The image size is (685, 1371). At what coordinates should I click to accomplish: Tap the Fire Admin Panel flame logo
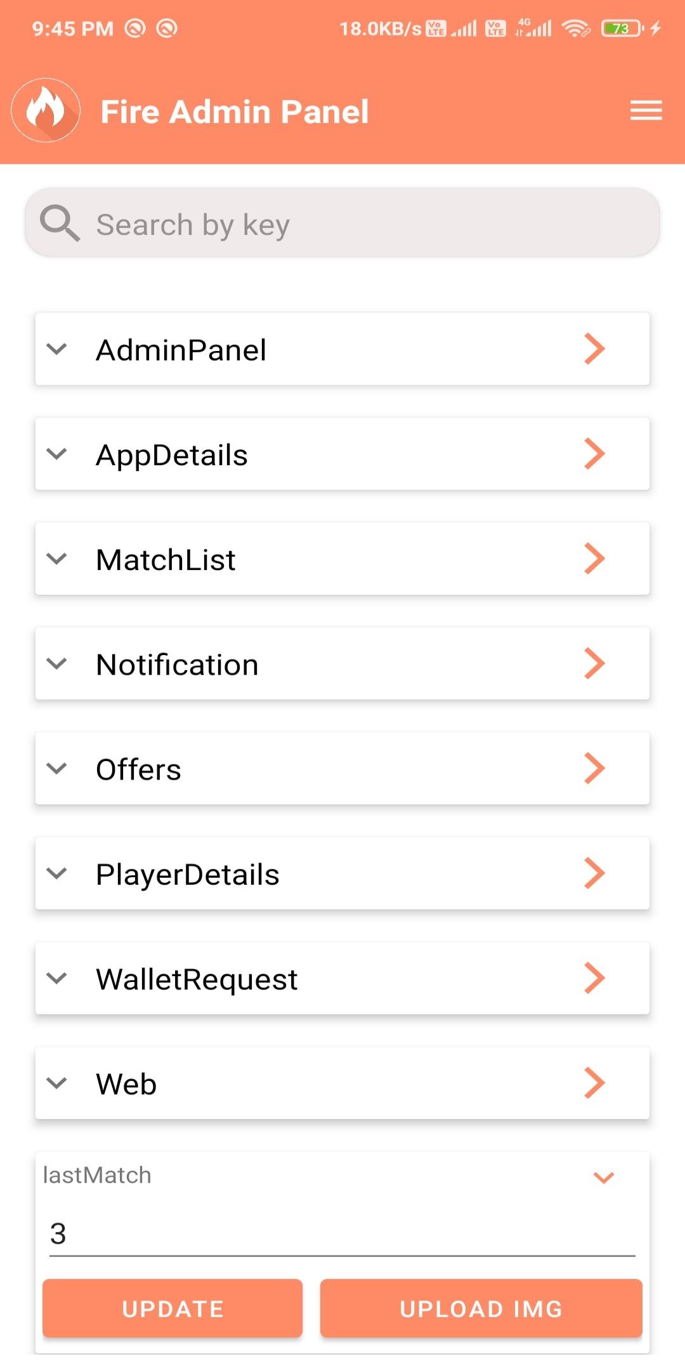point(46,110)
